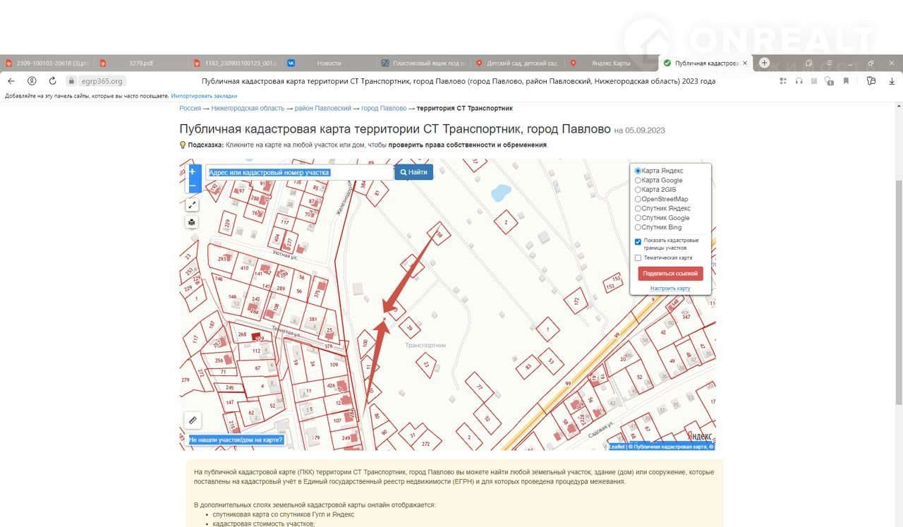903x527 pixels.
Task: Focus the address or cadastral number field
Action: point(299,172)
